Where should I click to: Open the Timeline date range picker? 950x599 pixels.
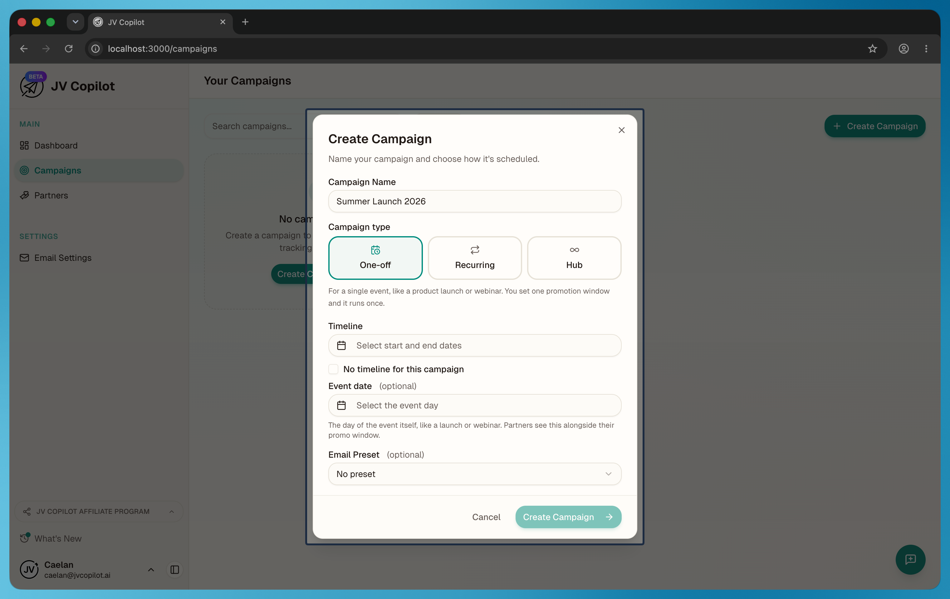(475, 345)
